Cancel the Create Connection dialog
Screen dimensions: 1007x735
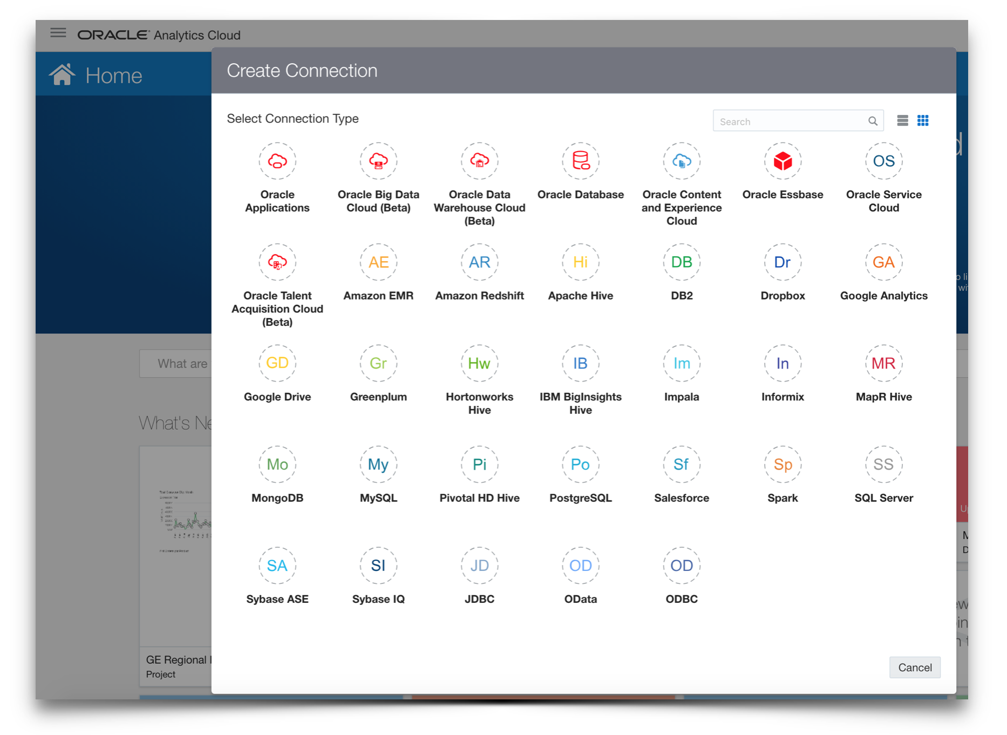click(x=915, y=668)
